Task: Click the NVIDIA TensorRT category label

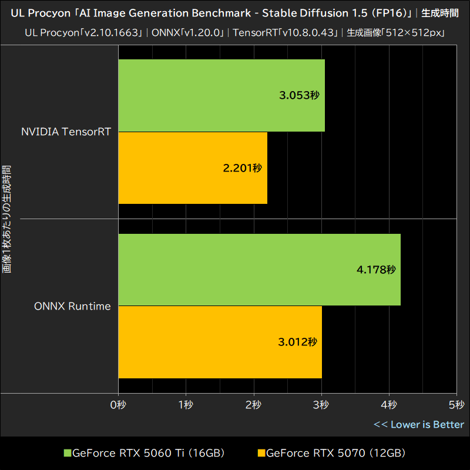Action: tap(66, 131)
